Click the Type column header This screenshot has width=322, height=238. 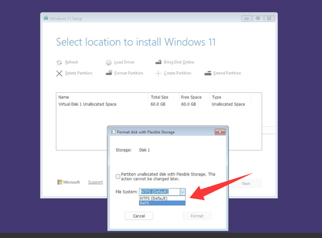click(x=230, y=97)
